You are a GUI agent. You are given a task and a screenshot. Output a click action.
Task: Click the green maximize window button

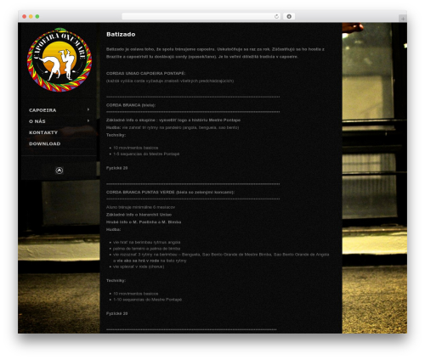(37, 16)
